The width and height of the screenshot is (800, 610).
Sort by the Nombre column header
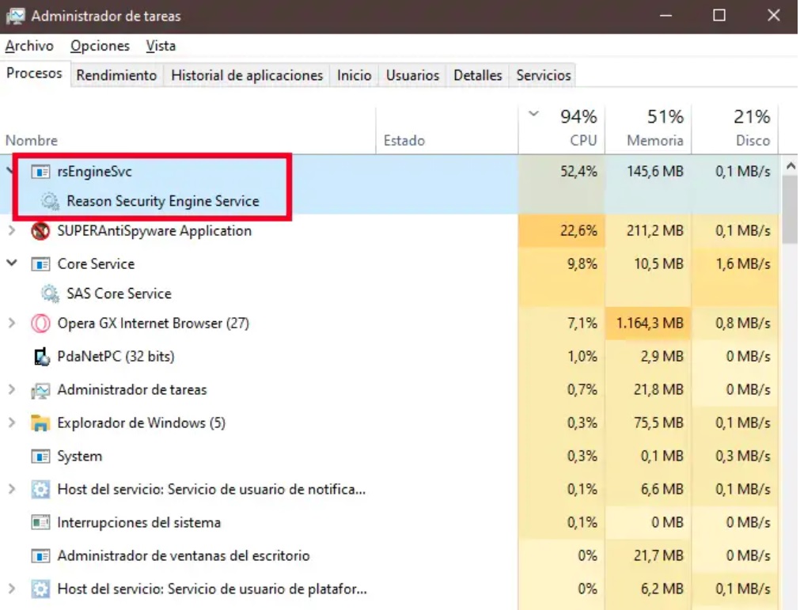tap(188, 130)
